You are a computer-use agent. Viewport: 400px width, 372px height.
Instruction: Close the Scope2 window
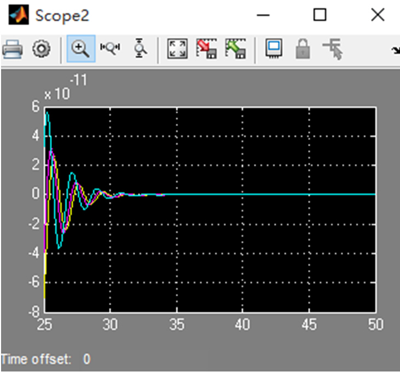(378, 15)
